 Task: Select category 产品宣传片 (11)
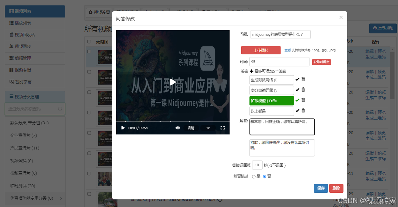35,148
